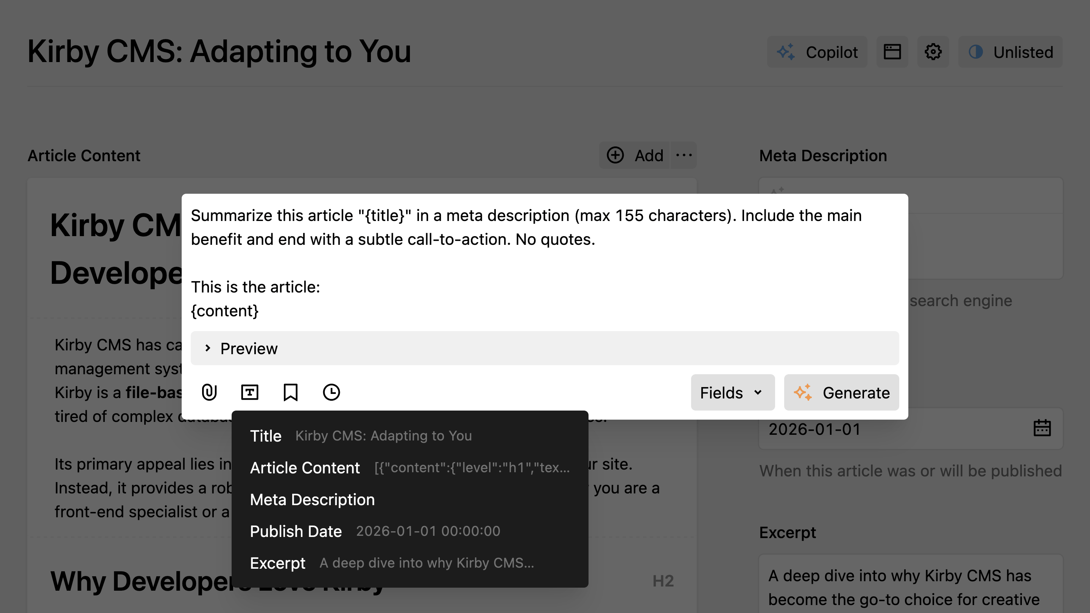Expand the Preview section
Screen dimensions: 1090x613
(249, 348)
